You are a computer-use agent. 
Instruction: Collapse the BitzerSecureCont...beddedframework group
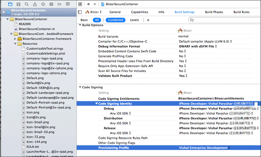11,34
